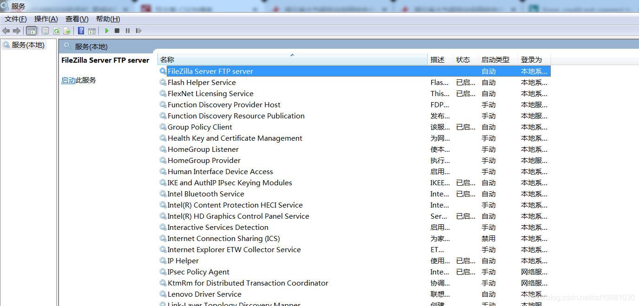Open Help via blue question mark icon
The width and height of the screenshot is (639, 306).
tap(81, 31)
